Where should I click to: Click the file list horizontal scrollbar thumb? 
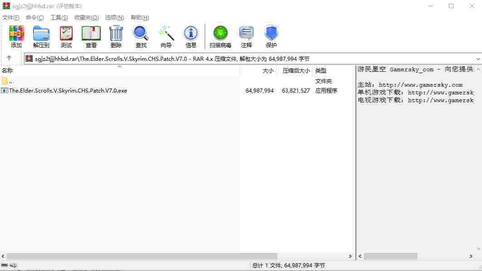(x=142, y=256)
